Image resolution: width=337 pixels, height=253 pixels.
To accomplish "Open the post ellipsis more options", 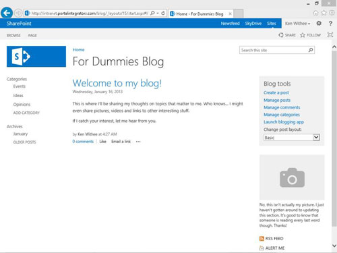I will [138, 142].
